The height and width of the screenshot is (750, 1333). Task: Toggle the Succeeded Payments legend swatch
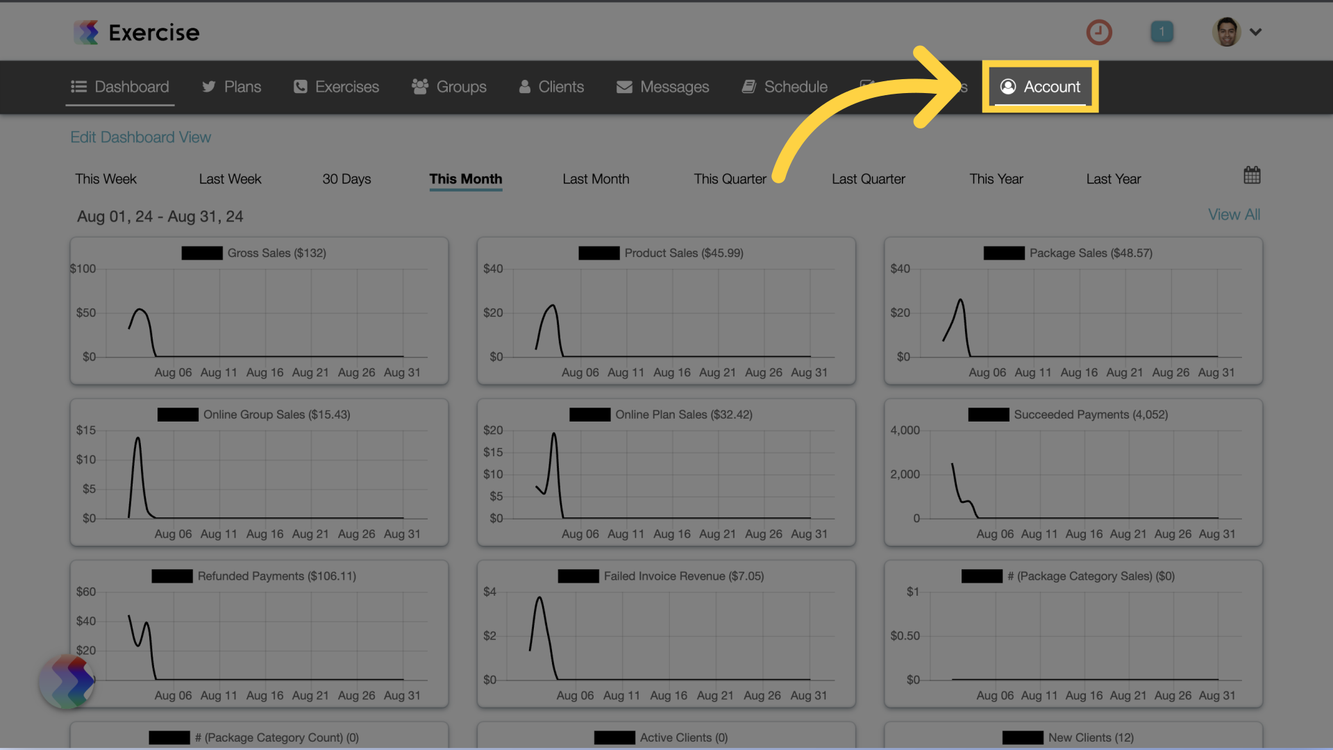pyautogui.click(x=989, y=415)
